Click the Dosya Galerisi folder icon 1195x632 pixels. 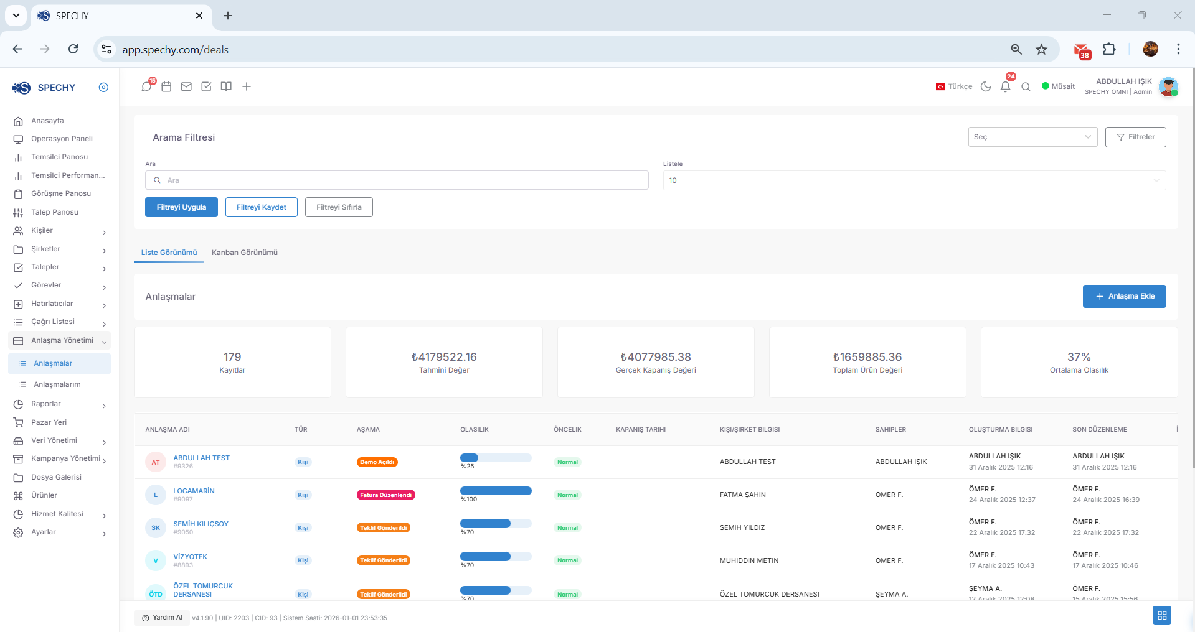coord(18,478)
